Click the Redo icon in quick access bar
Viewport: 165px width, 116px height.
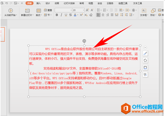(x=11, y=3)
